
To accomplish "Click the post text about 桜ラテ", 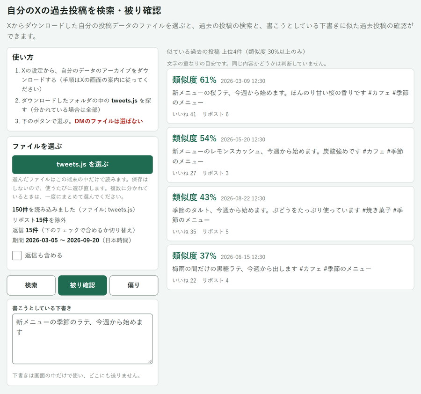I will (290, 98).
